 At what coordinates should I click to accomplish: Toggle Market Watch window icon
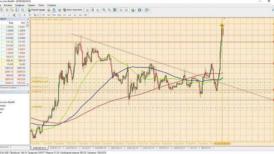tap(2, 10)
